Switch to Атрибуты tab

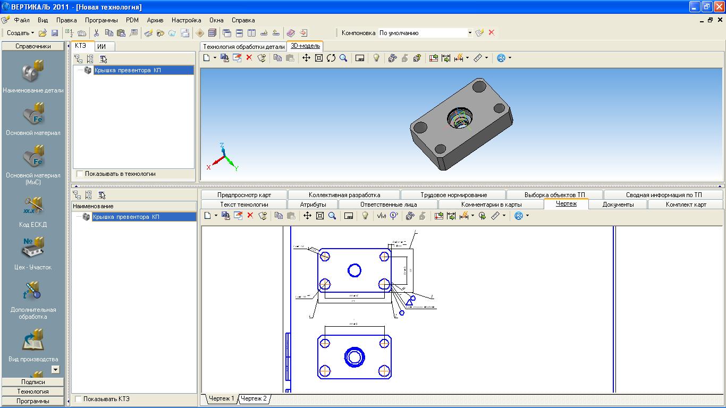click(x=313, y=204)
